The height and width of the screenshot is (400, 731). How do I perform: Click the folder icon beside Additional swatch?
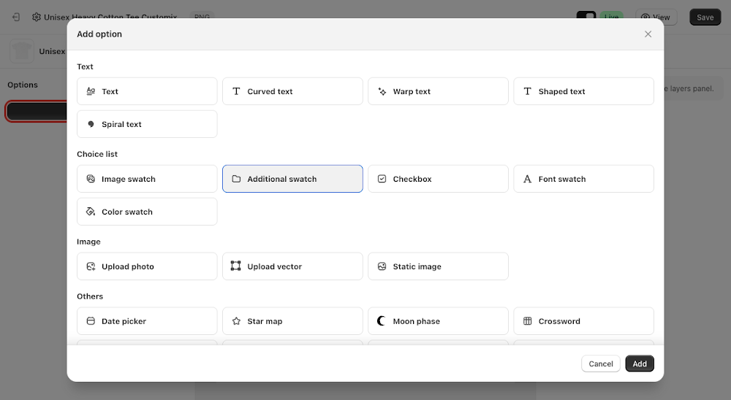pyautogui.click(x=236, y=179)
